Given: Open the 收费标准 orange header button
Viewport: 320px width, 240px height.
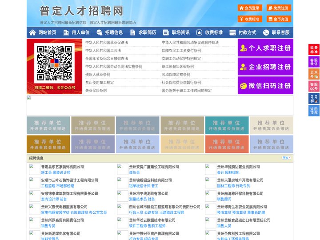Looking at the screenshot, I should pyautogui.click(x=250, y=19).
